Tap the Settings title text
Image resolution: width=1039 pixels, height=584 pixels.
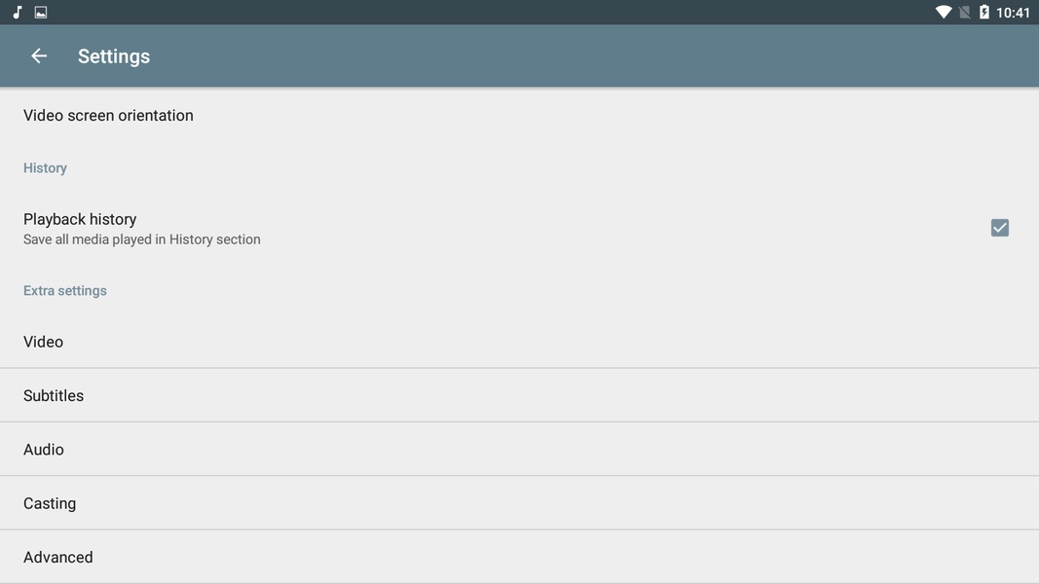coord(114,56)
